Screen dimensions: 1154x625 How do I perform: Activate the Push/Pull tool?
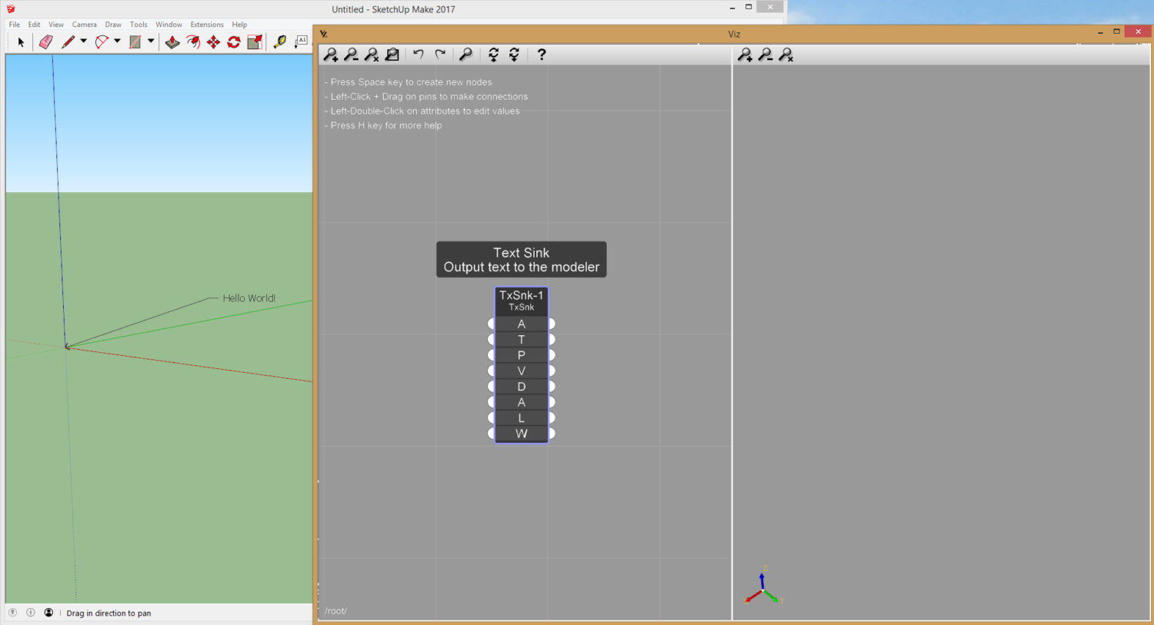pyautogui.click(x=172, y=42)
